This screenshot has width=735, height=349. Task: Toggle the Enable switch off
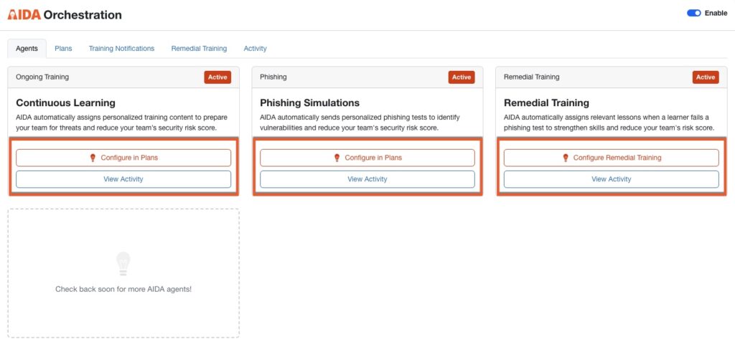[693, 13]
